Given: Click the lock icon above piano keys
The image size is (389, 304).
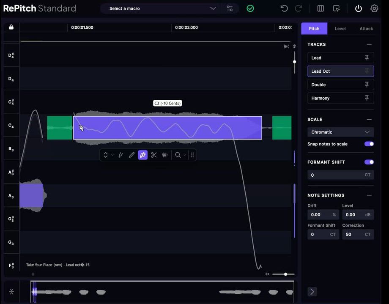Looking at the screenshot, I should (11, 27).
